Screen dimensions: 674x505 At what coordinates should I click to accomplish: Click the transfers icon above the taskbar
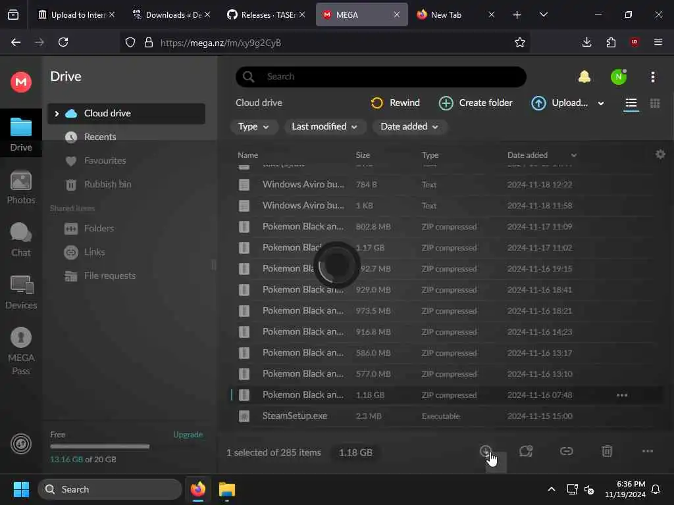pos(20,444)
